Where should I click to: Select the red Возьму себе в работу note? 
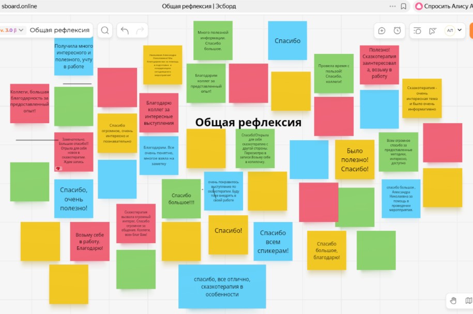(90, 242)
